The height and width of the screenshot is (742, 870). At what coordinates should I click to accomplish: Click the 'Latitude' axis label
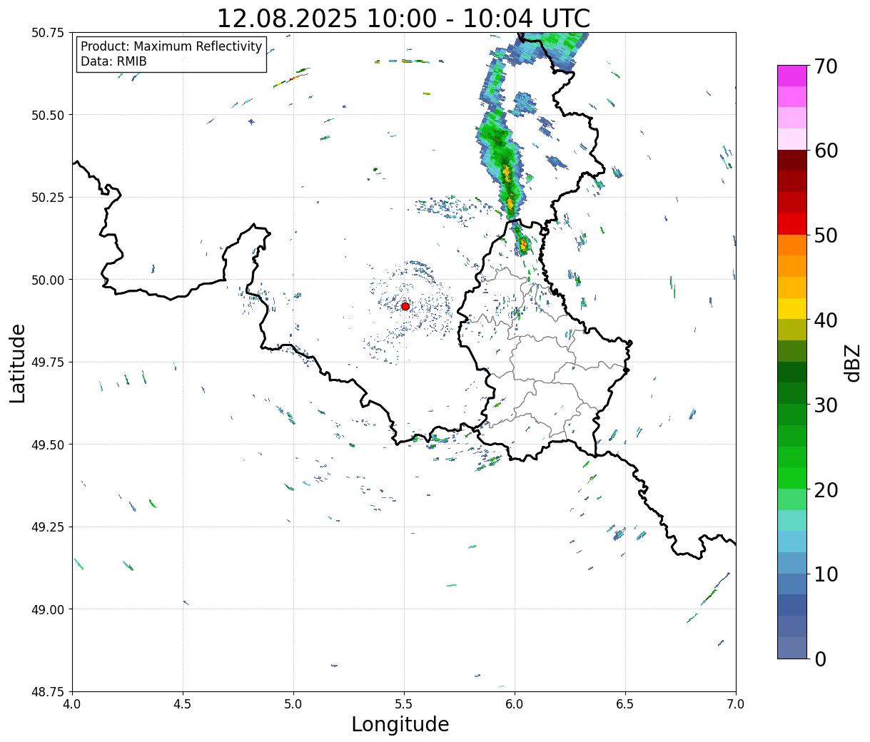18,363
